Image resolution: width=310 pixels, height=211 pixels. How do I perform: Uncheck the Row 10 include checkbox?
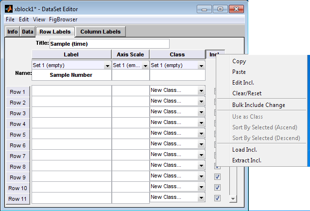(x=217, y=188)
